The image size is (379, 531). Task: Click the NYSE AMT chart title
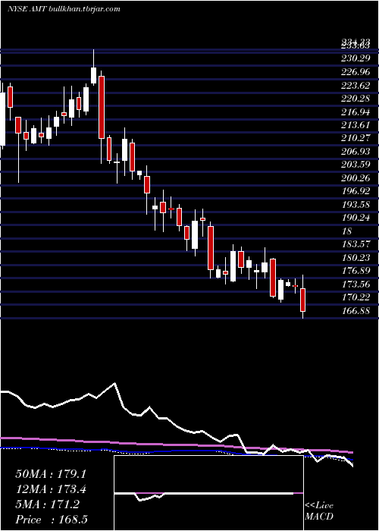coord(64,9)
